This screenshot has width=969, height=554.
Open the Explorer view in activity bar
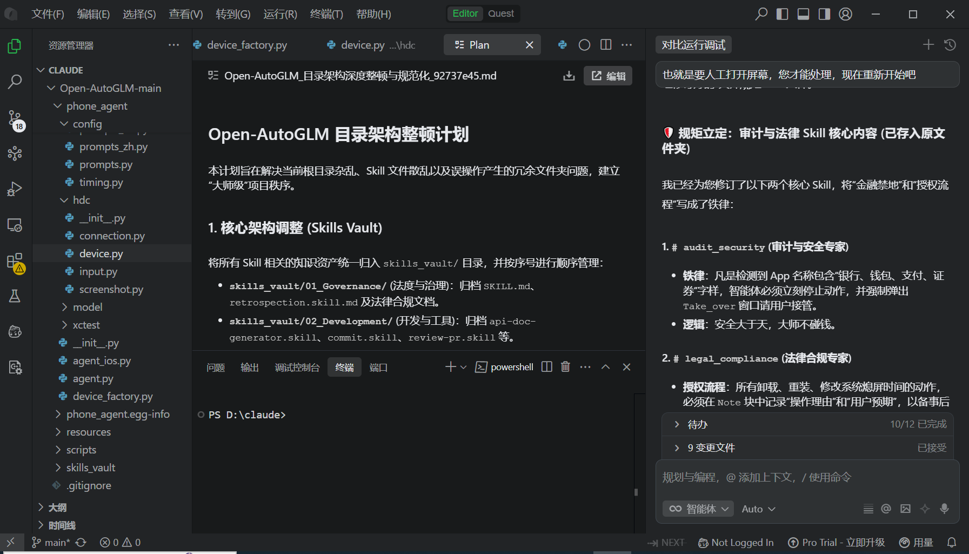(x=15, y=46)
